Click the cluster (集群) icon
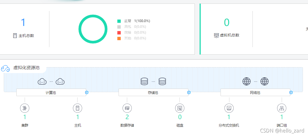This screenshot has width=308, height=136. pos(25,108)
